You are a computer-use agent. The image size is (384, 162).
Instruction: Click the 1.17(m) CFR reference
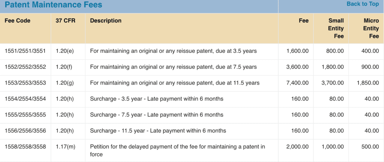(65, 147)
